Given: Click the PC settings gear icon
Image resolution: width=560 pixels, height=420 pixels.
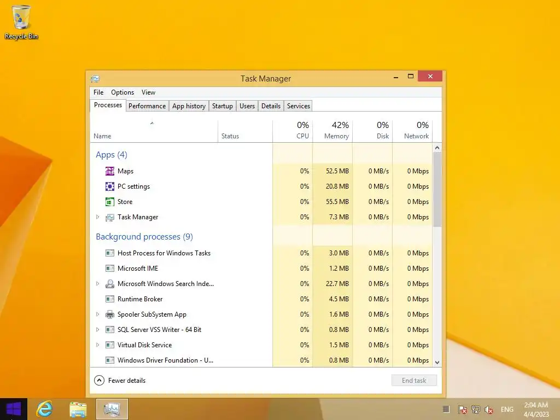Looking at the screenshot, I should (x=109, y=186).
